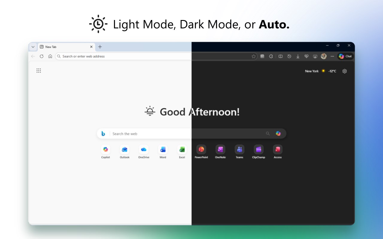Click the Bing logo in search box

coord(103,134)
